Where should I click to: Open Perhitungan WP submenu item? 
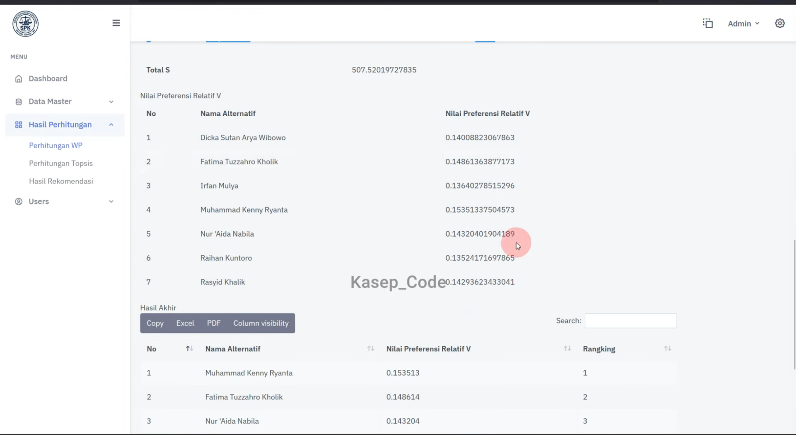(56, 146)
